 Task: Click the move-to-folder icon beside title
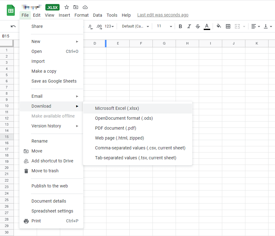76,7
